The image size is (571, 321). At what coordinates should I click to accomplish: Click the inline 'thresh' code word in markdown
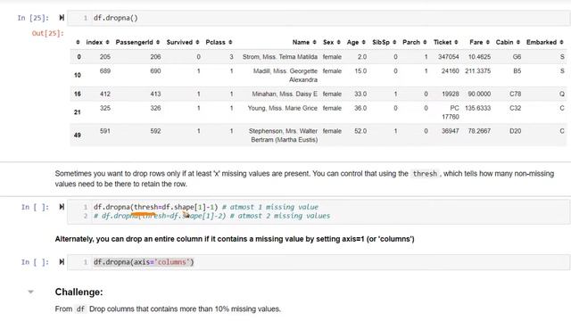tap(425, 174)
